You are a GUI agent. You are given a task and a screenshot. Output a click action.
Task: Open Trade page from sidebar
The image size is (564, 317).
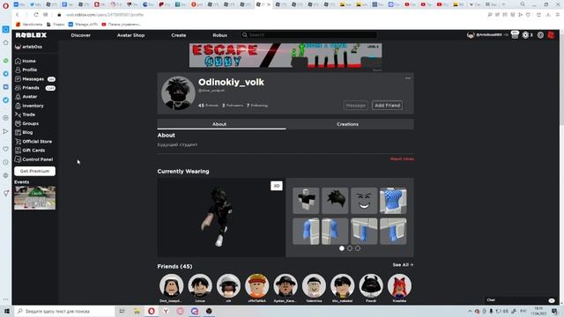click(25, 114)
